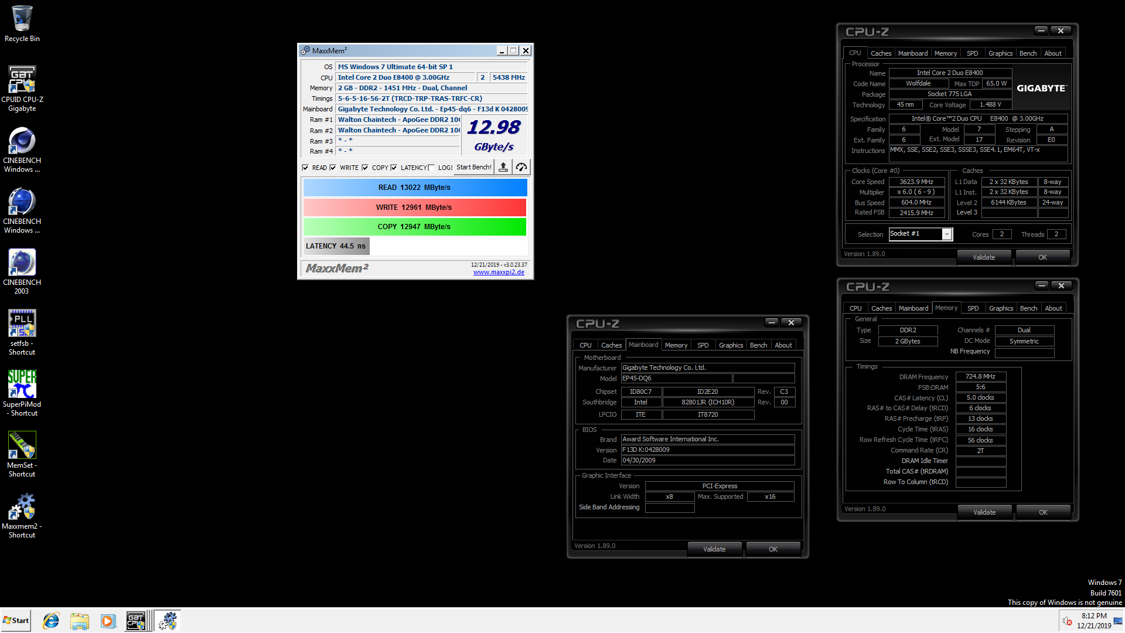Select the CINEBENCH 2003 desktop icon
The height and width of the screenshot is (633, 1125).
click(22, 271)
